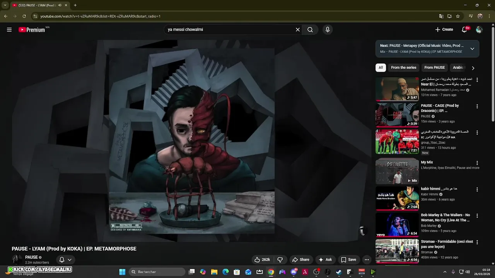
Task: Open File Explorer from the taskbar
Action: [x=214, y=272]
